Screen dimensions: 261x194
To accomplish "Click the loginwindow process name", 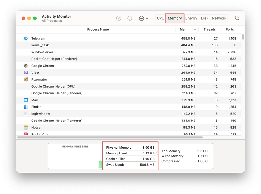I will (40, 114).
